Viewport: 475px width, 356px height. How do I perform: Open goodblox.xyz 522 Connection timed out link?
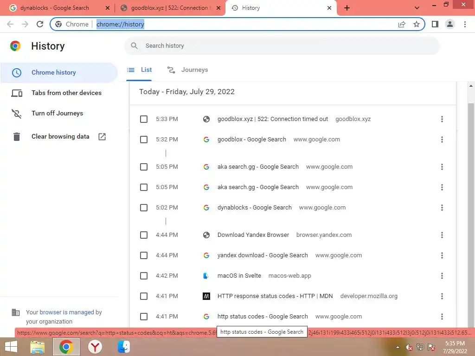[273, 119]
